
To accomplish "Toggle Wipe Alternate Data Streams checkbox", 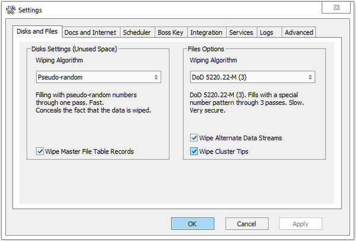I will pyautogui.click(x=193, y=137).
